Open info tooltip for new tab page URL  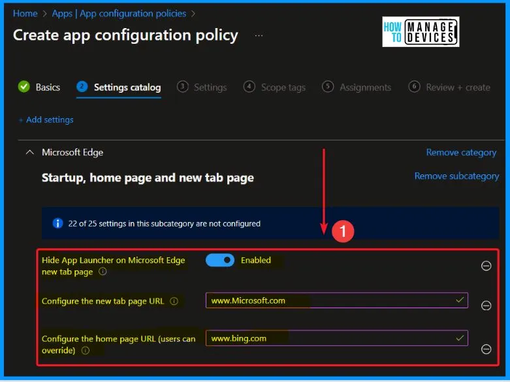[174, 301]
